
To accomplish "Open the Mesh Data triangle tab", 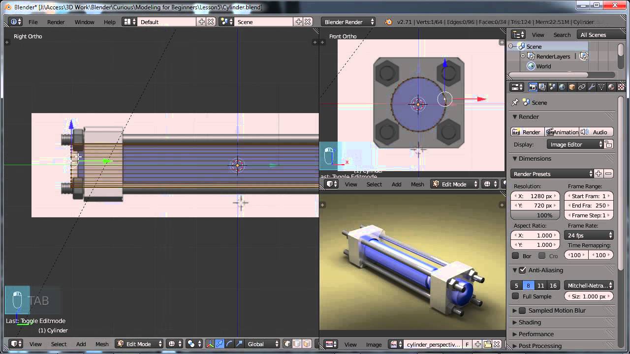I will point(601,87).
